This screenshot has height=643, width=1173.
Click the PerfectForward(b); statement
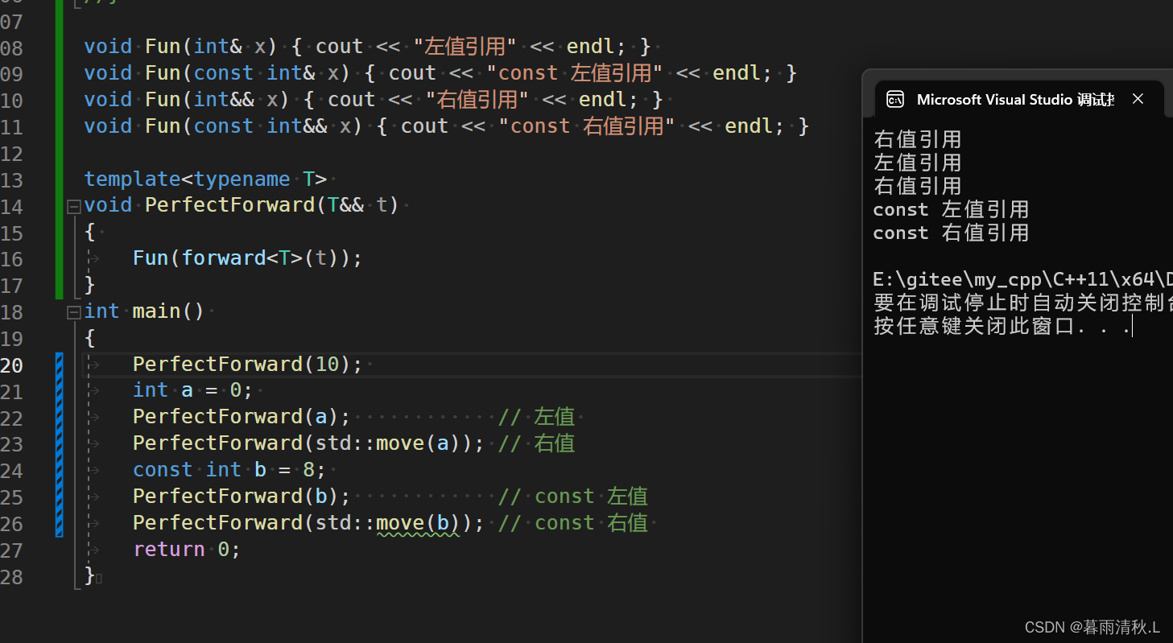tap(242, 497)
